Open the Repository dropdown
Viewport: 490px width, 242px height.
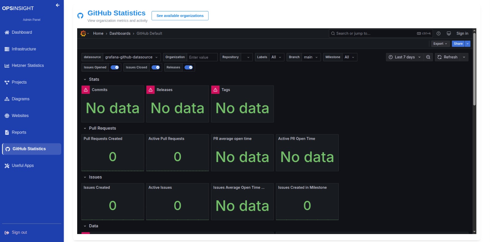click(x=247, y=57)
